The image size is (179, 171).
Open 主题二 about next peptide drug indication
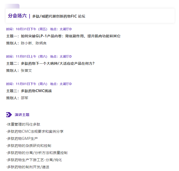pos(50,63)
